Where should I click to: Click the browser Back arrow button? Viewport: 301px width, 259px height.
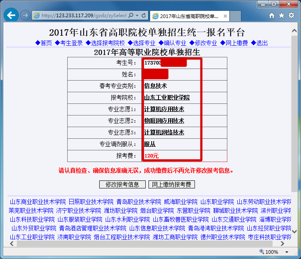11,15
